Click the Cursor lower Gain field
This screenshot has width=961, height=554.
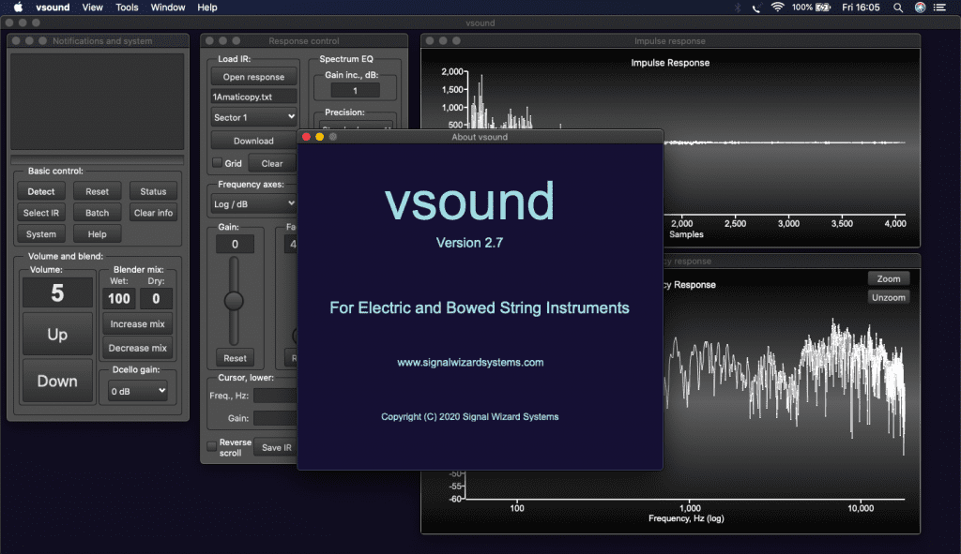click(x=275, y=418)
